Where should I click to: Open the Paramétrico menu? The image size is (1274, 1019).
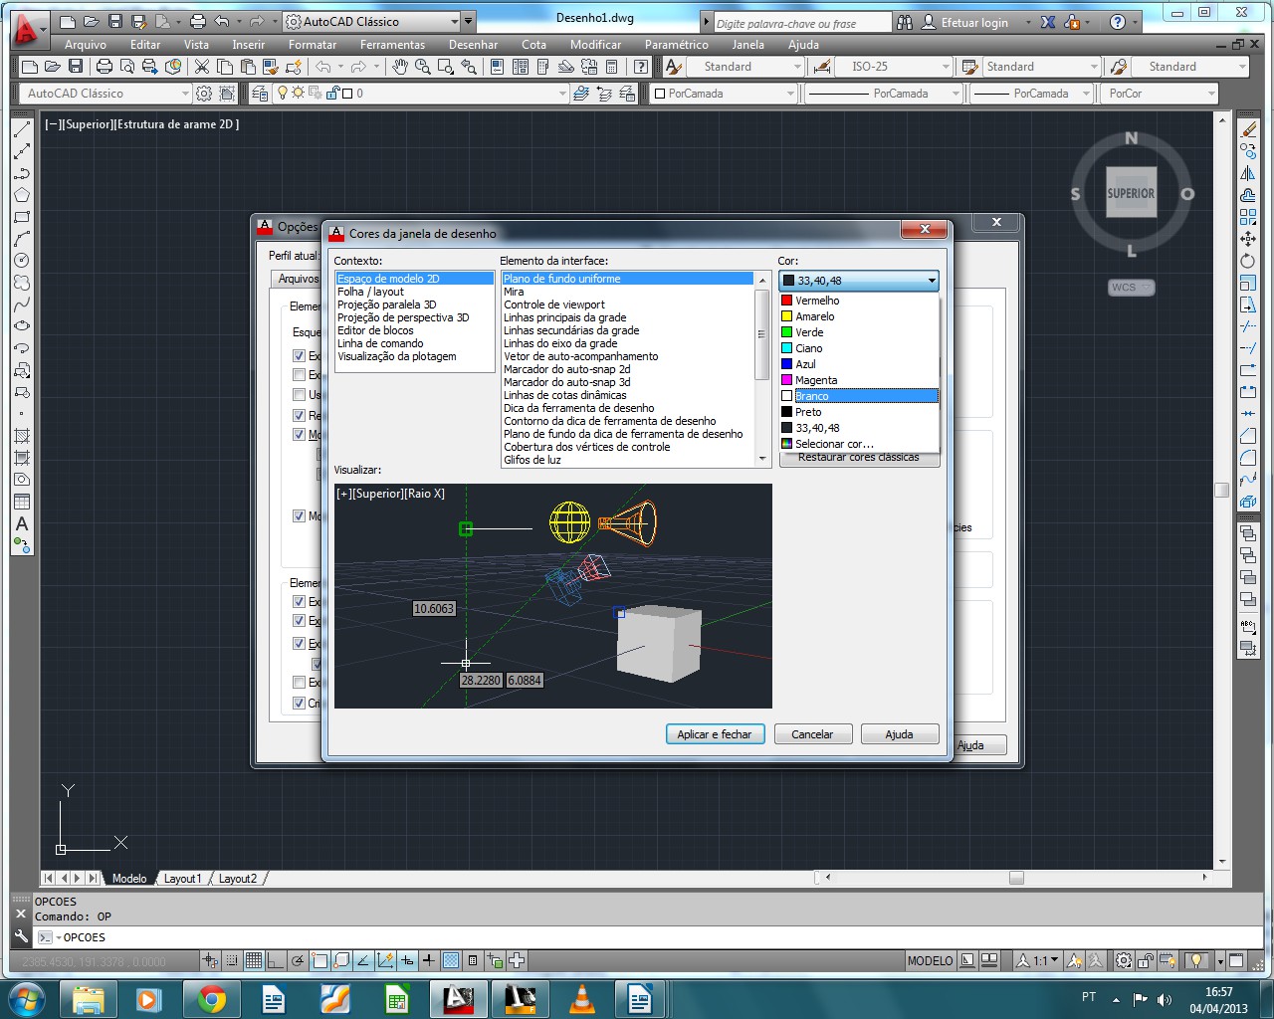coord(677,45)
